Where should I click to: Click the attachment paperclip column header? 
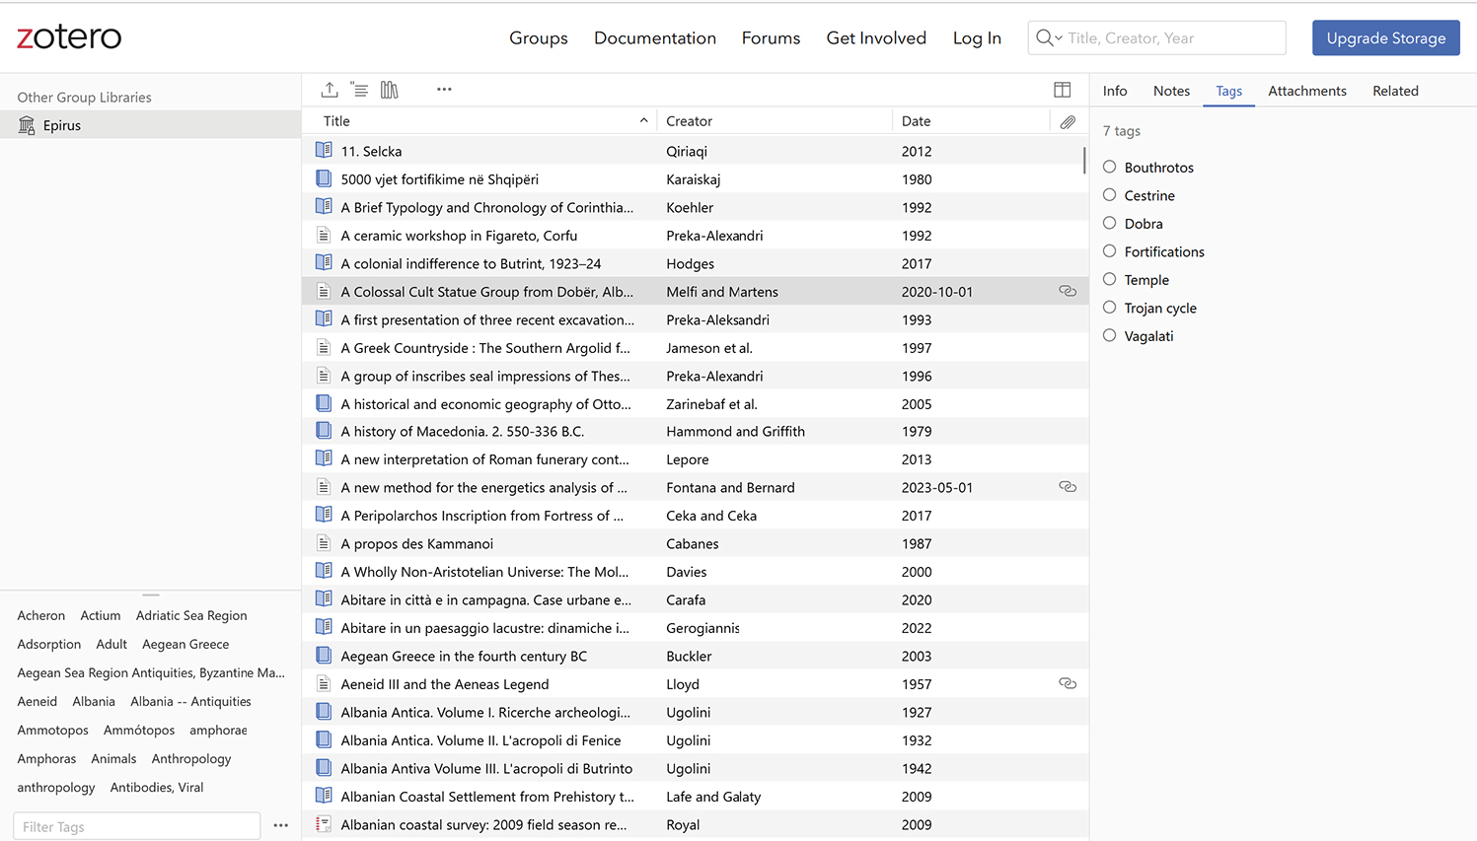pos(1068,122)
